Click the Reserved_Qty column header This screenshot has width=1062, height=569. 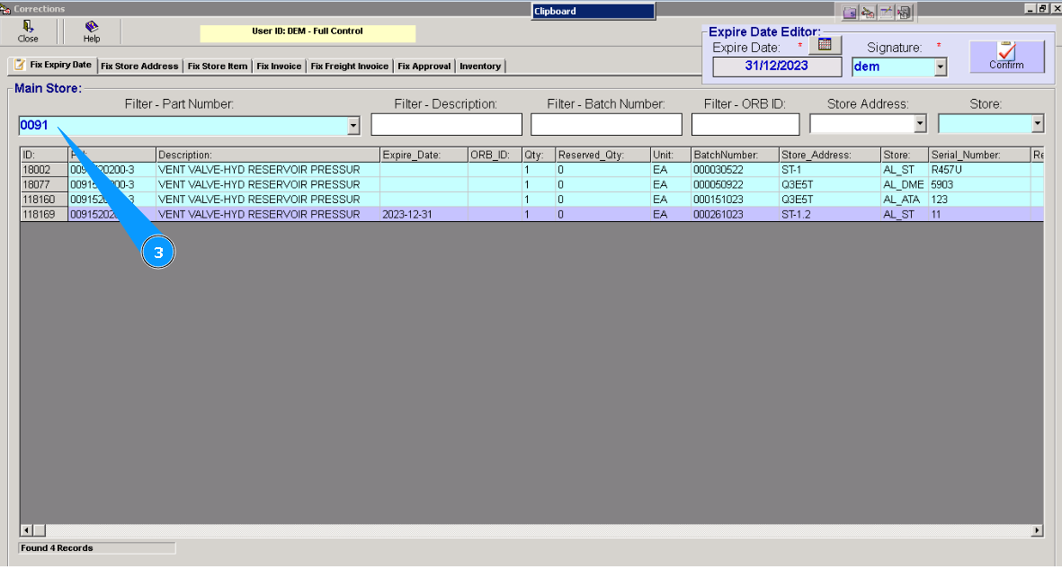602,156
